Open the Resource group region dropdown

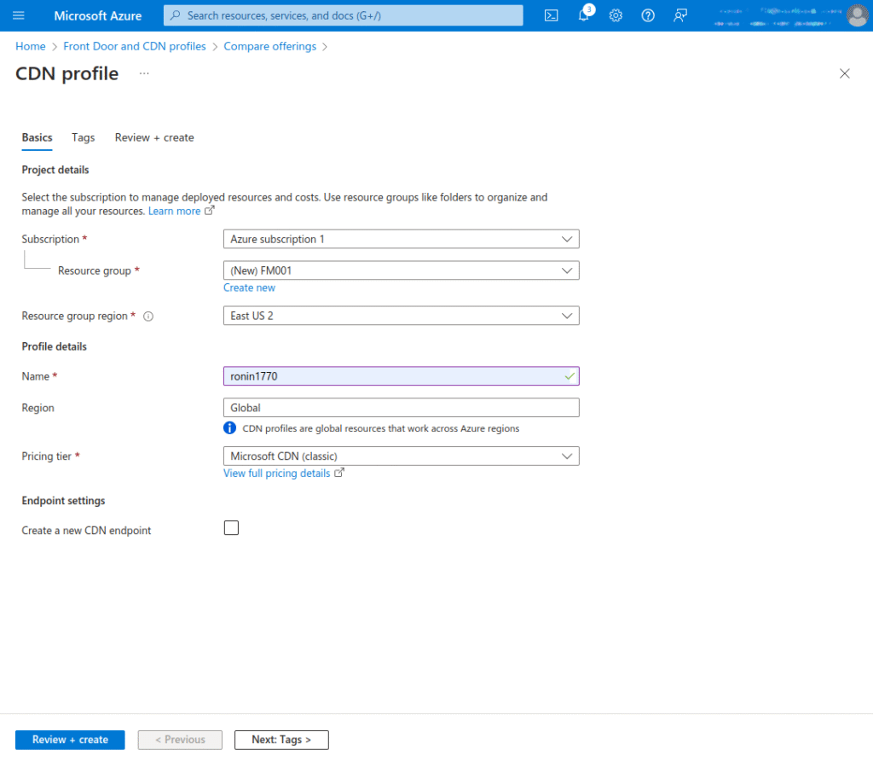tap(402, 316)
